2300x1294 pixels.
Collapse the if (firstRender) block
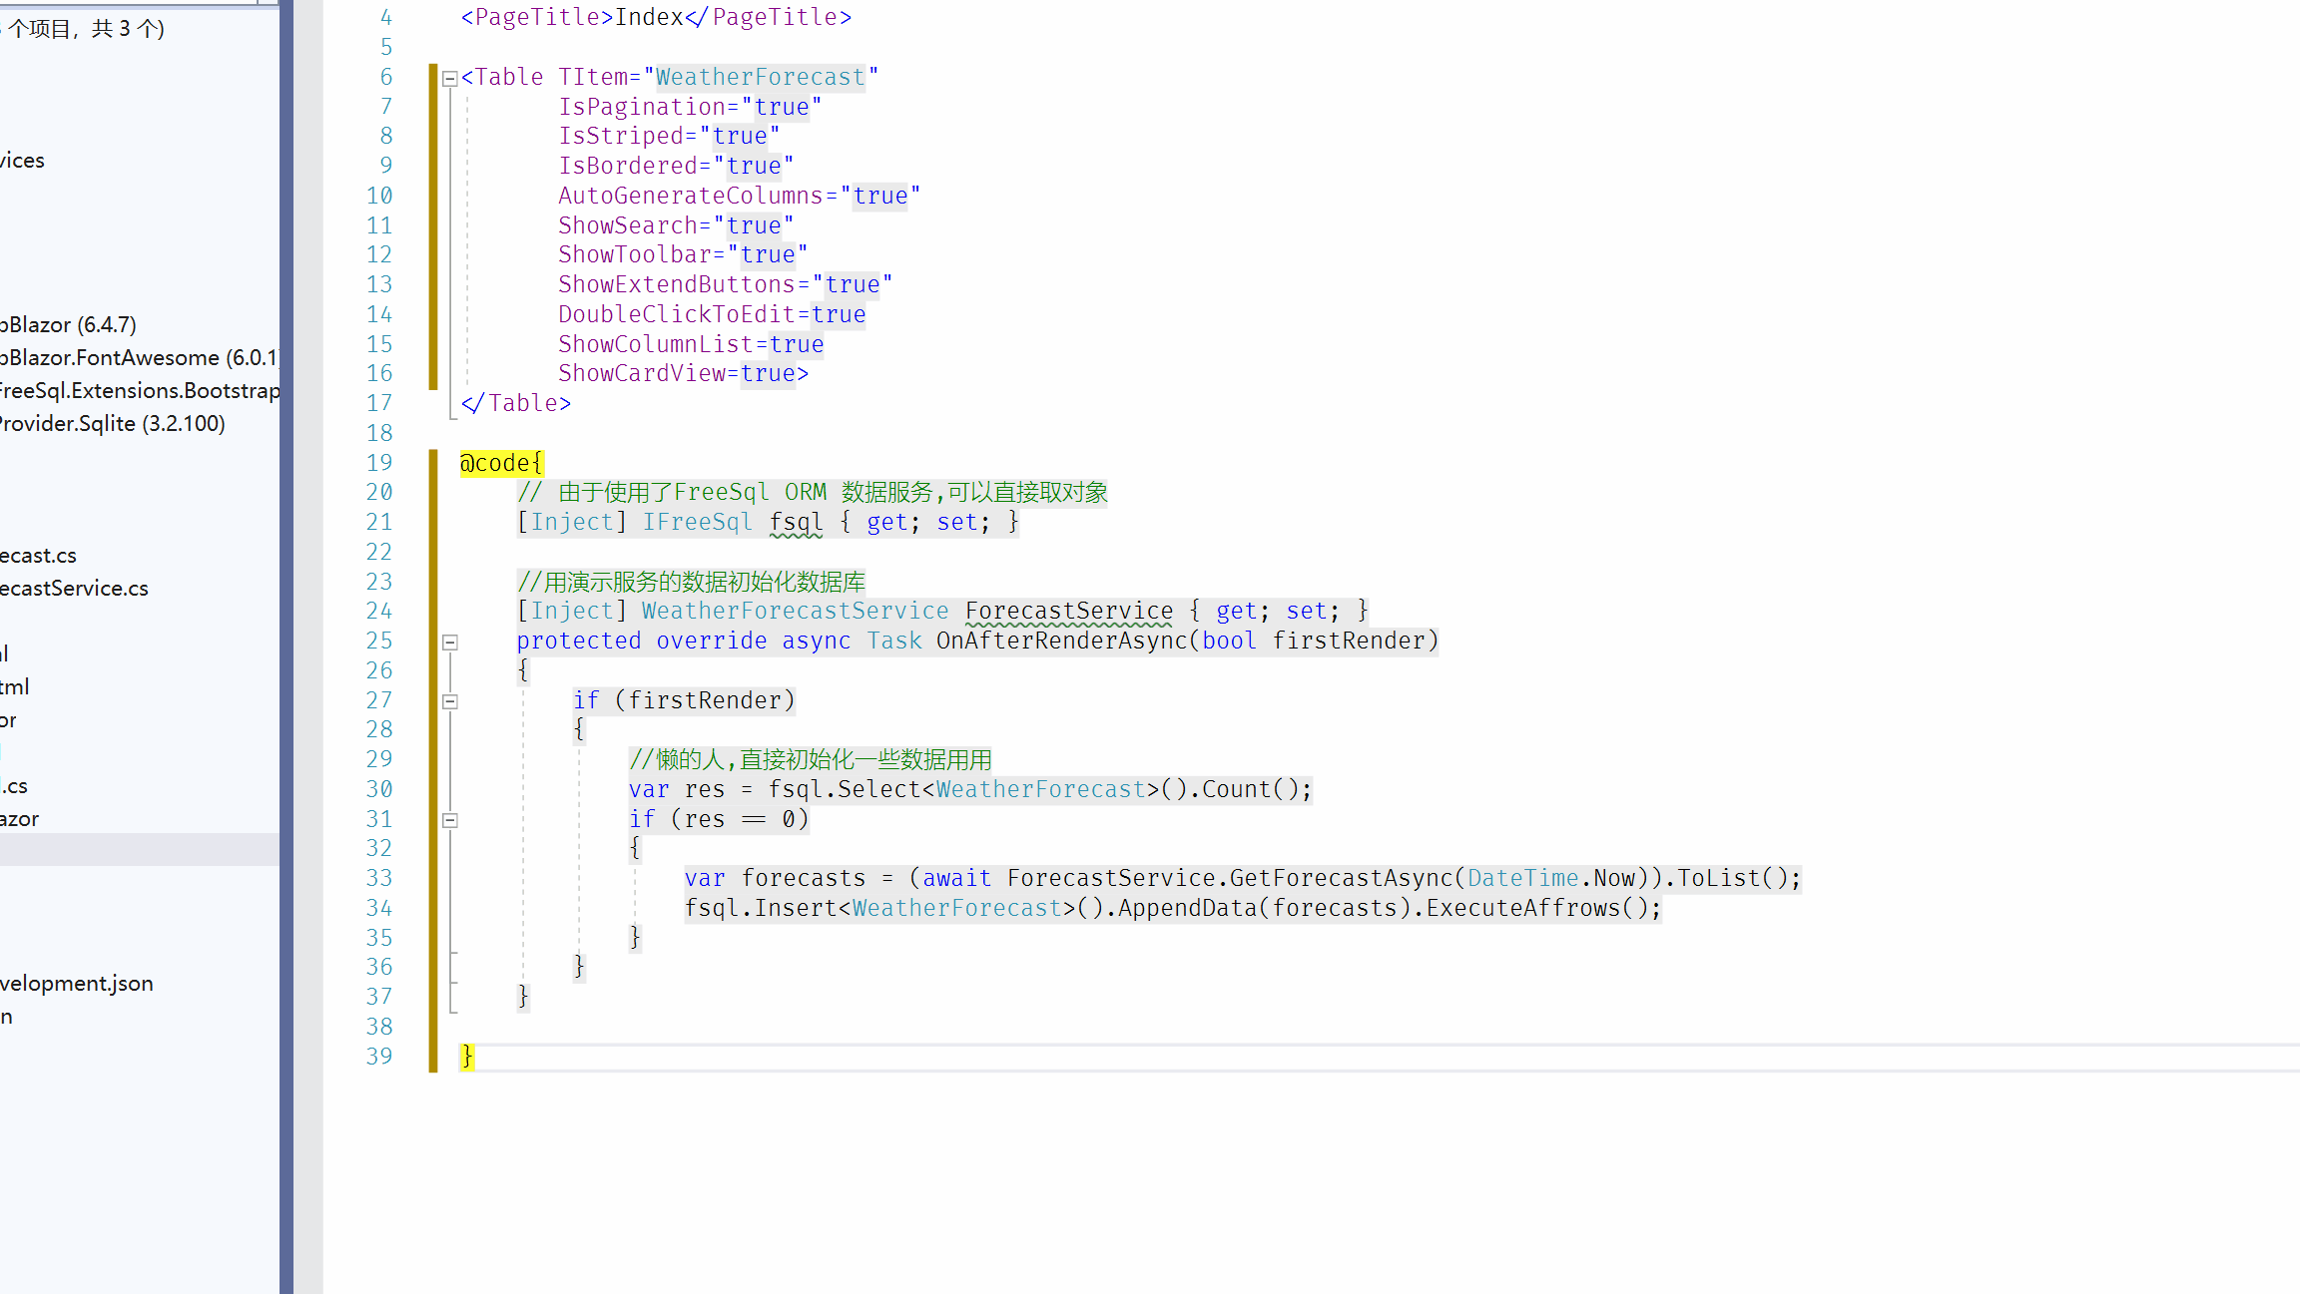(x=450, y=701)
